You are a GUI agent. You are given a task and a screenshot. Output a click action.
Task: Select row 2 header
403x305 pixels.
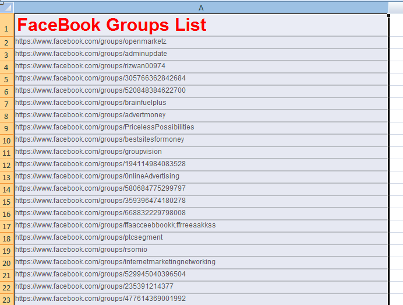7,43
